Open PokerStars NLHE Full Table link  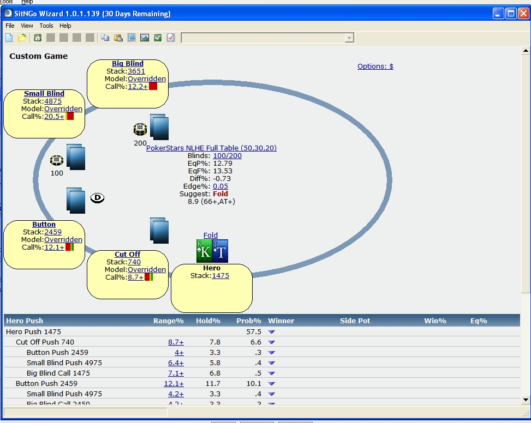211,148
